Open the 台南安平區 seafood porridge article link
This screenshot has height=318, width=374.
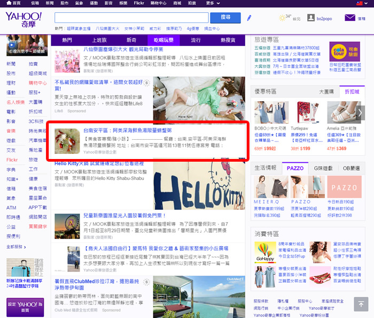pos(127,130)
